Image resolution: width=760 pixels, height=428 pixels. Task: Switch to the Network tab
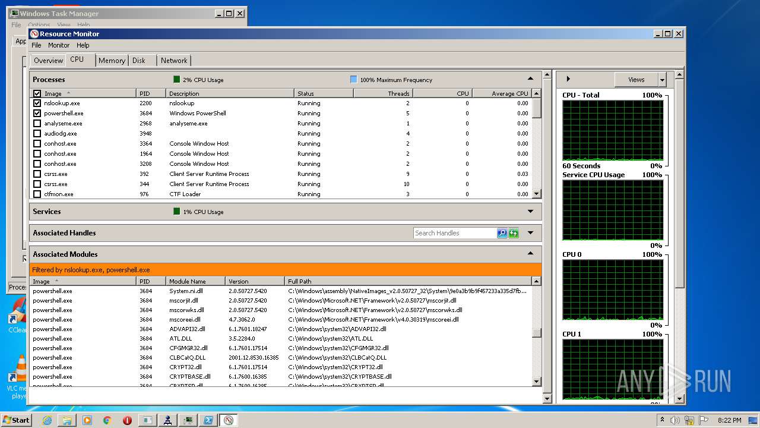174,61
